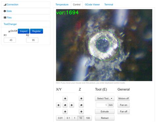This screenshot has width=156, height=122.
Task: Jog X axis left with left arrow
Action: [59, 105]
